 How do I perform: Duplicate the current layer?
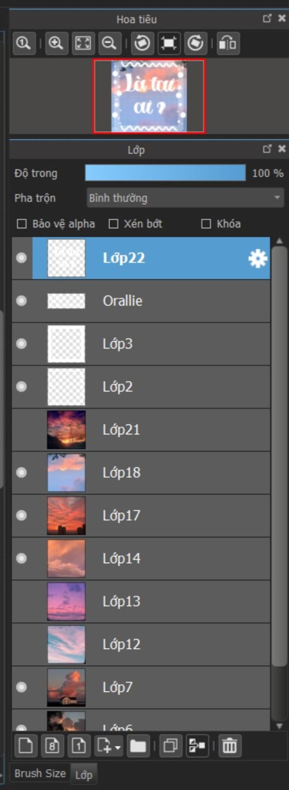coord(171,745)
